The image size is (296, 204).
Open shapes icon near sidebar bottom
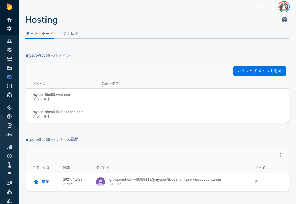(9, 192)
